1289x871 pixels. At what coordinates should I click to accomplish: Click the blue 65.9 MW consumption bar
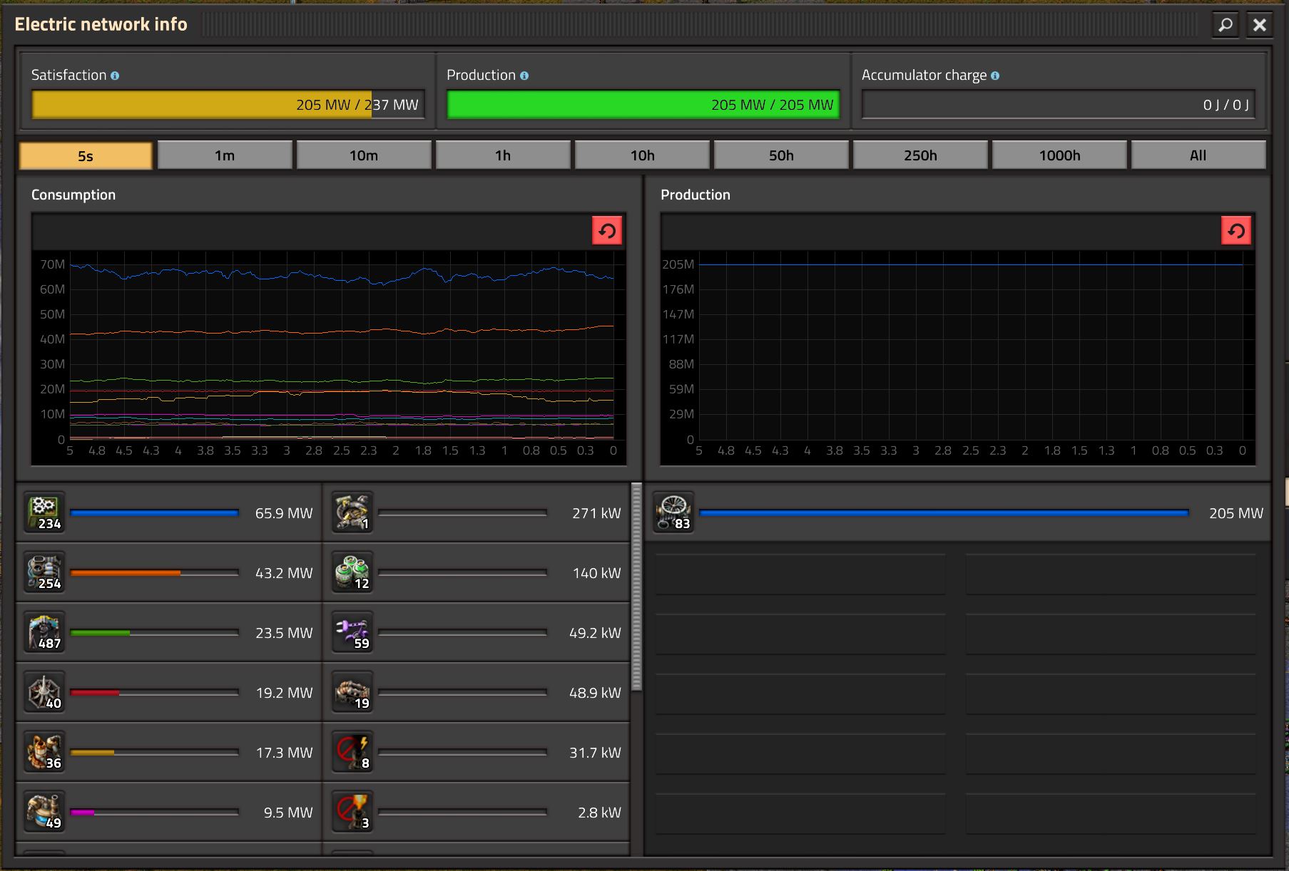click(154, 513)
